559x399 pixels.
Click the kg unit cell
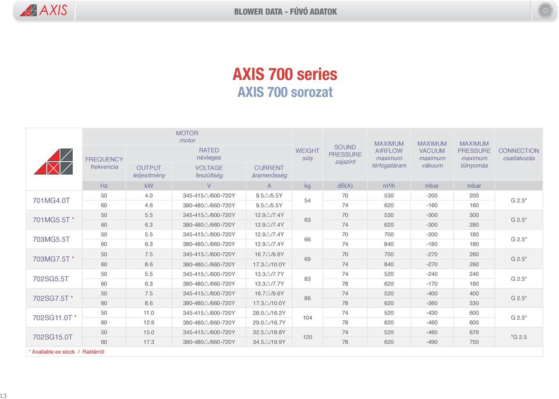pos(307,186)
